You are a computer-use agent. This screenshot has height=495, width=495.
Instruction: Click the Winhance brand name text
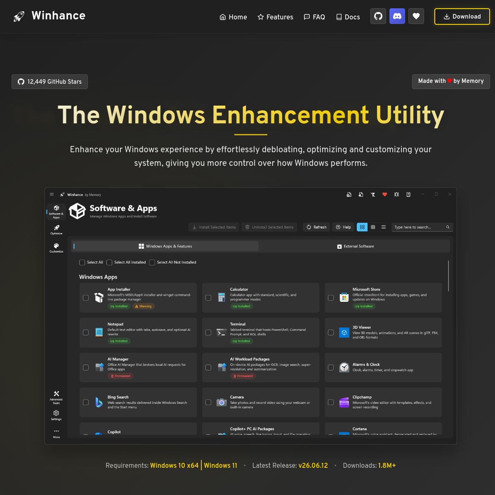[59, 16]
